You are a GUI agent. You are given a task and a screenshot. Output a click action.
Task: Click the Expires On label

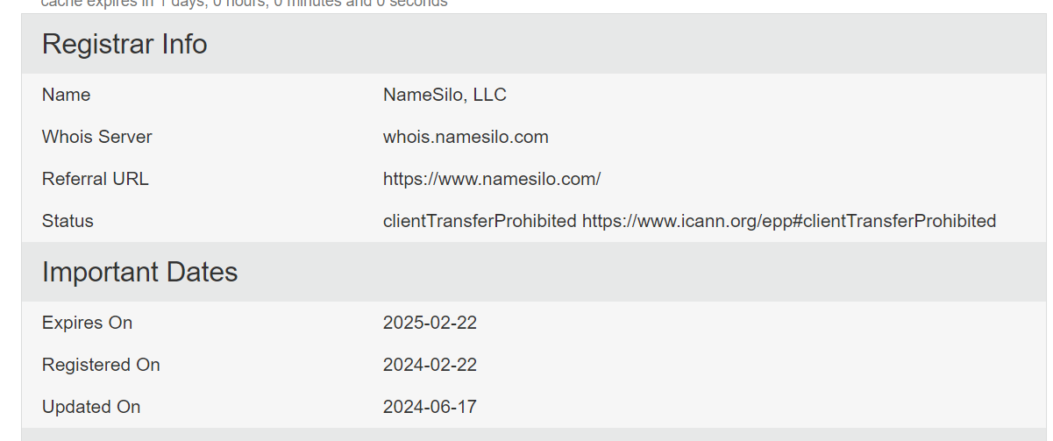[87, 323]
